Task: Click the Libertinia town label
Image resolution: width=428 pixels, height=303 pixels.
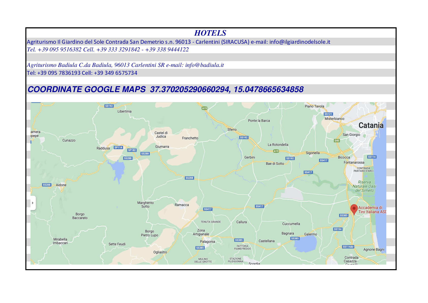Action: (x=125, y=111)
